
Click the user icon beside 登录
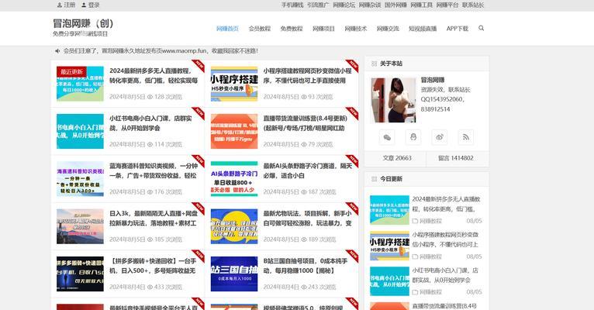coord(84,5)
